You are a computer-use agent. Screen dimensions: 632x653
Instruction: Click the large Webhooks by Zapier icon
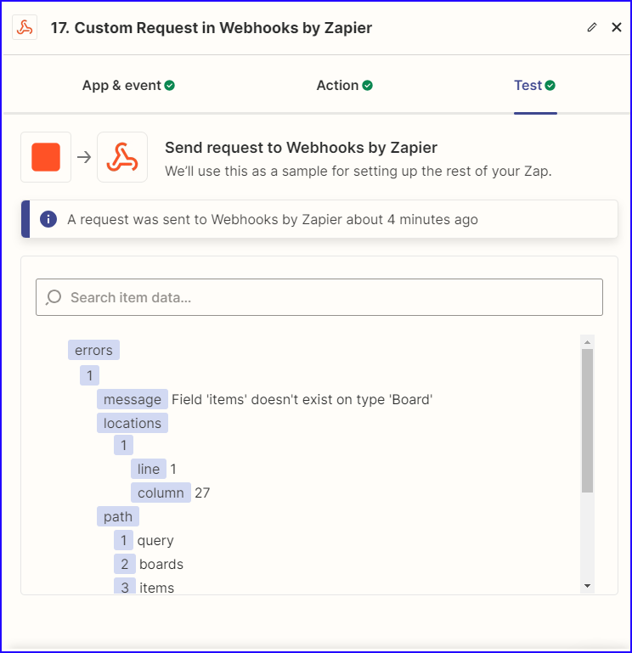pos(122,157)
